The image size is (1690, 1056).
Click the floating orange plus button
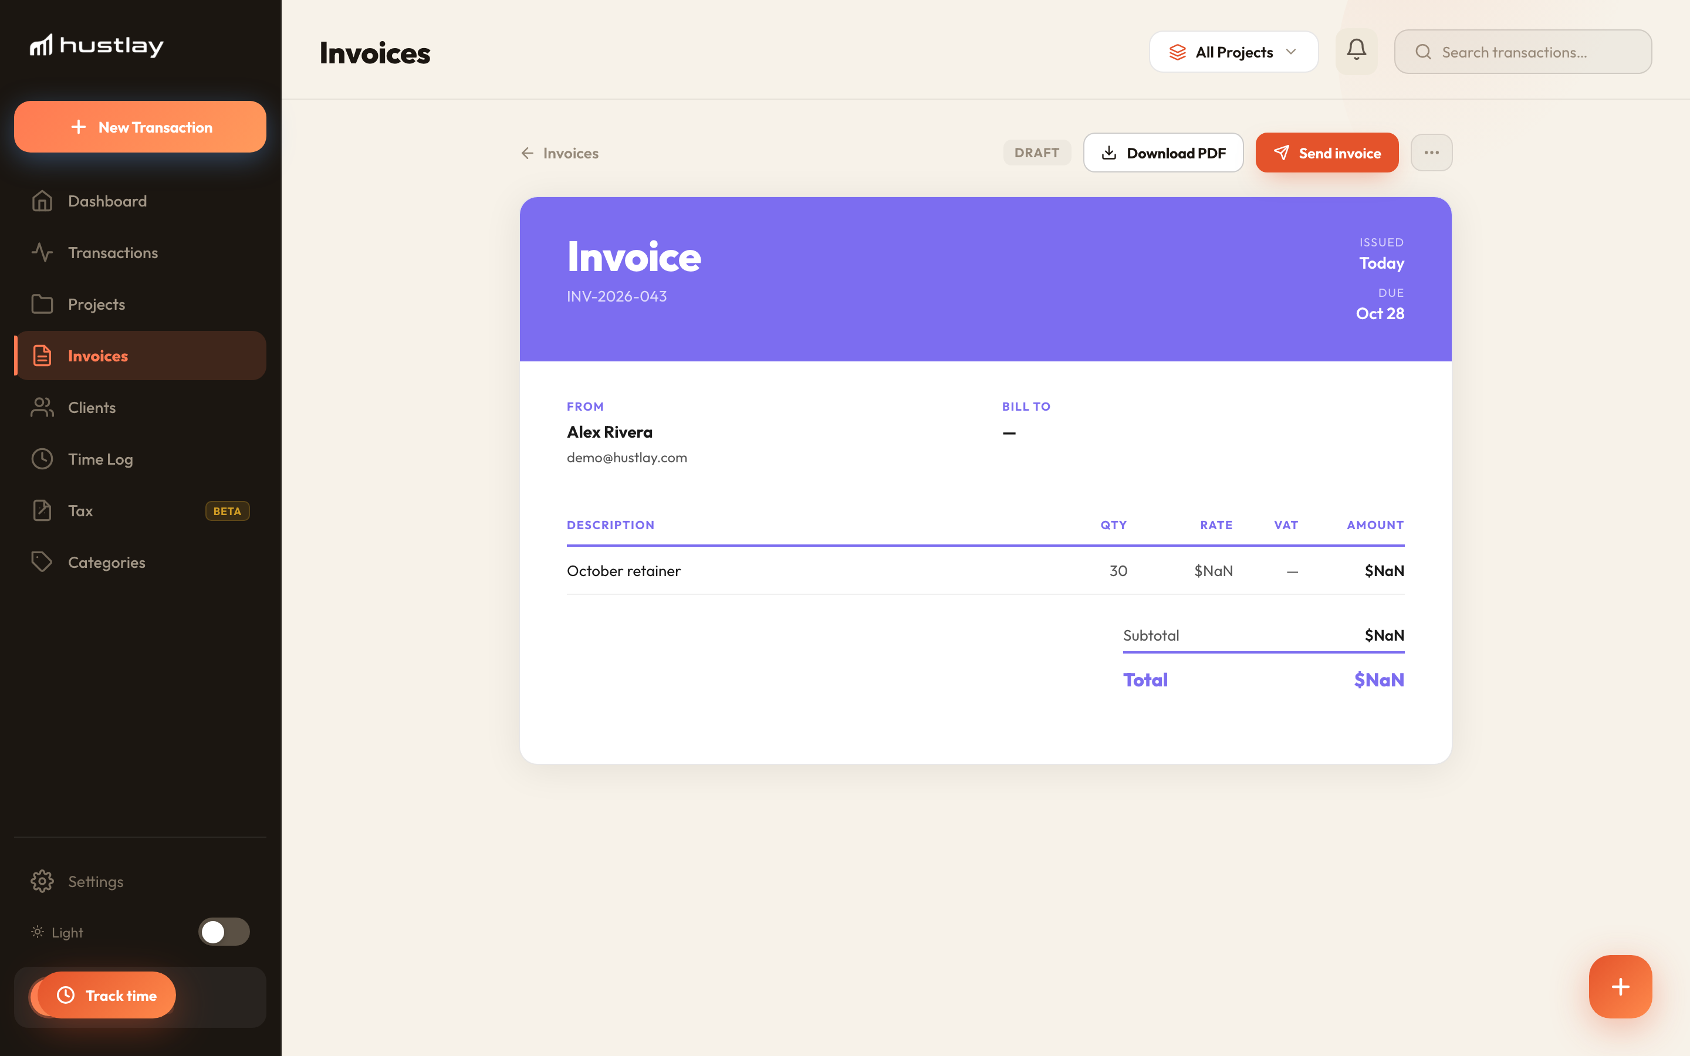pos(1620,986)
